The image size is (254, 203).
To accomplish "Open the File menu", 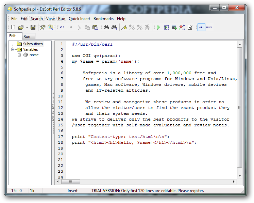I will 14,19.
